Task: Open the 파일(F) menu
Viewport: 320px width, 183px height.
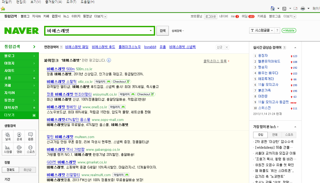Action: pyautogui.click(x=7, y=2)
